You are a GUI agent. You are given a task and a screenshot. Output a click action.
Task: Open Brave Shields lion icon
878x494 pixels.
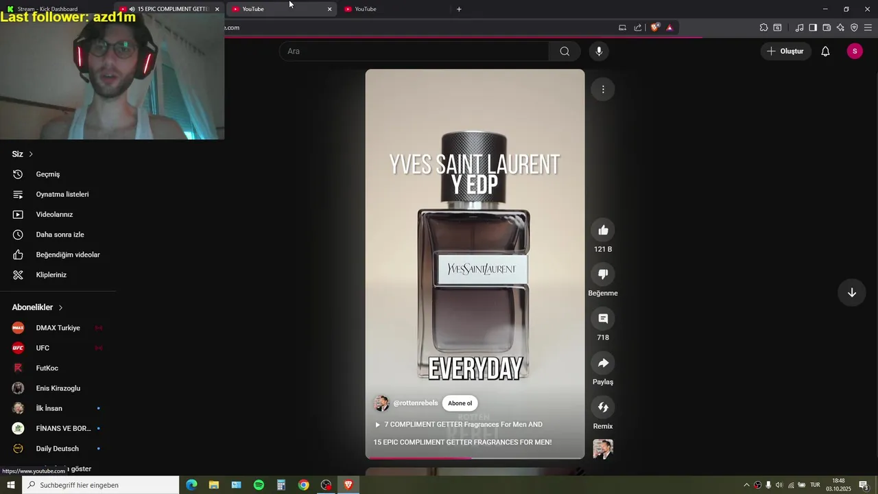[655, 27]
